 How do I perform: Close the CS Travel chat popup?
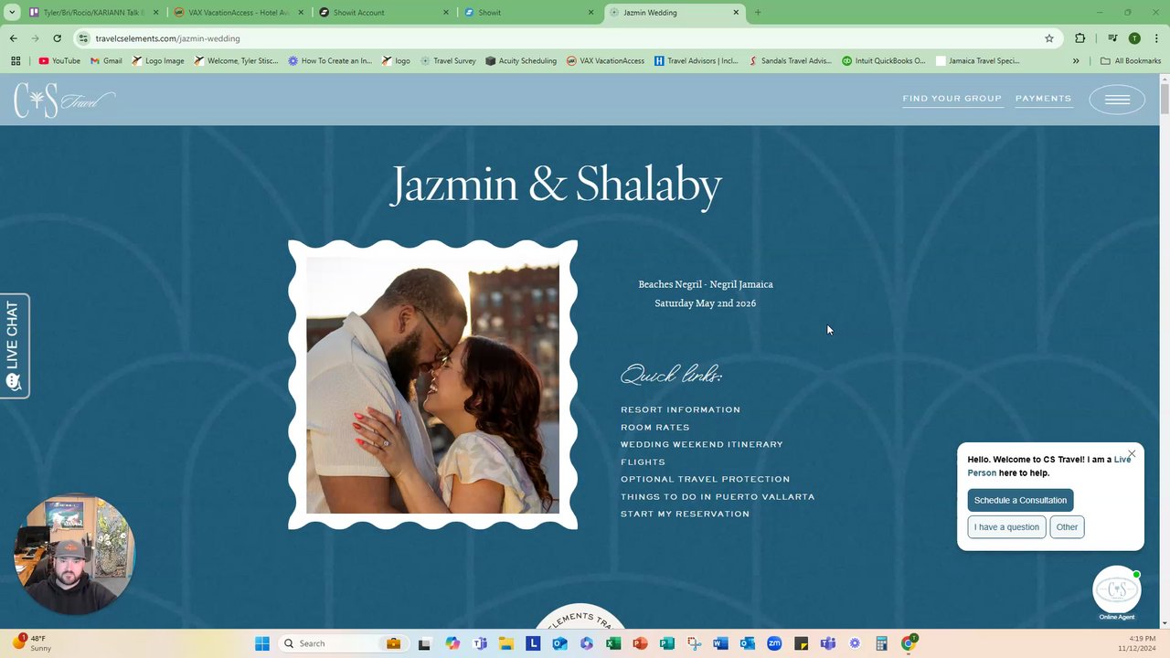pos(1132,453)
